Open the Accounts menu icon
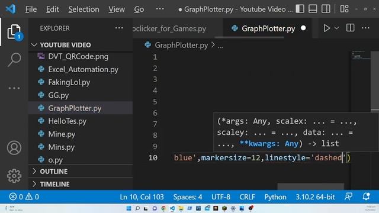Viewport: 379px width, 213px height. (14, 147)
